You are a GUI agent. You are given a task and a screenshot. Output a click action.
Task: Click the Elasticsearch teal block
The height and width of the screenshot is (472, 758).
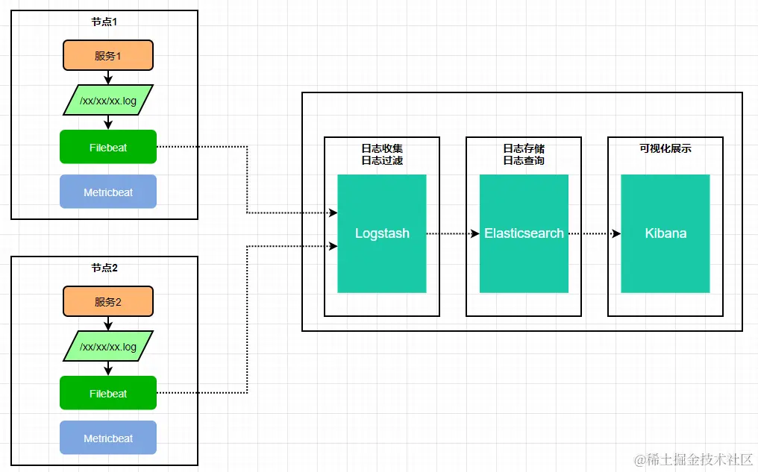click(524, 233)
